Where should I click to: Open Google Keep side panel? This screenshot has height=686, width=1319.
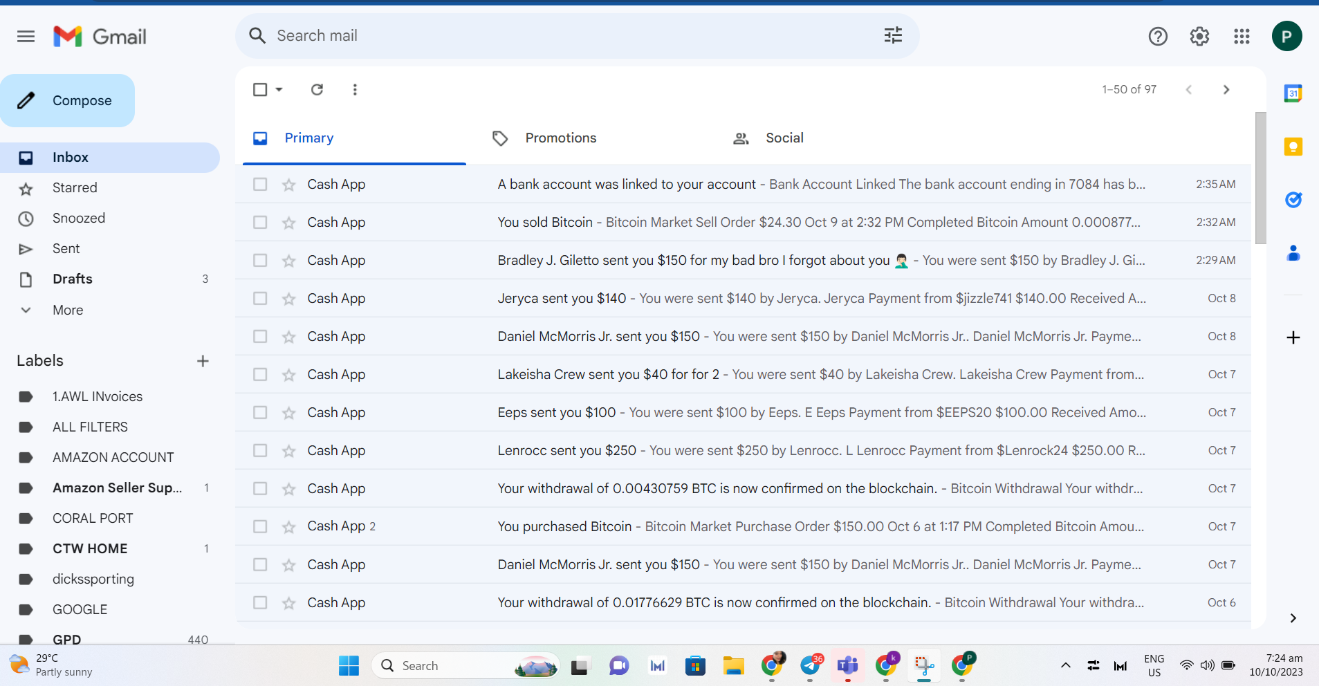tap(1293, 147)
